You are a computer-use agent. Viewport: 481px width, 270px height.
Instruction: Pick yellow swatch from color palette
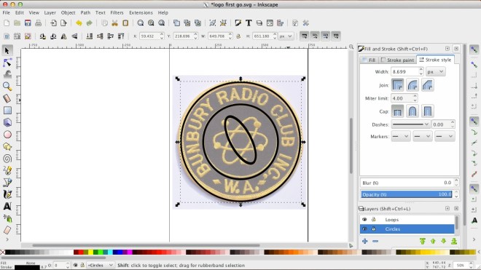[x=90, y=253]
